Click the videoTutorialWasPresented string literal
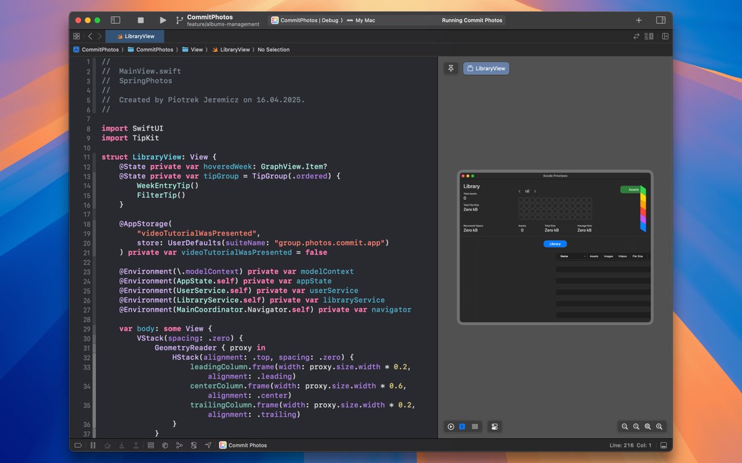 tap(197, 233)
